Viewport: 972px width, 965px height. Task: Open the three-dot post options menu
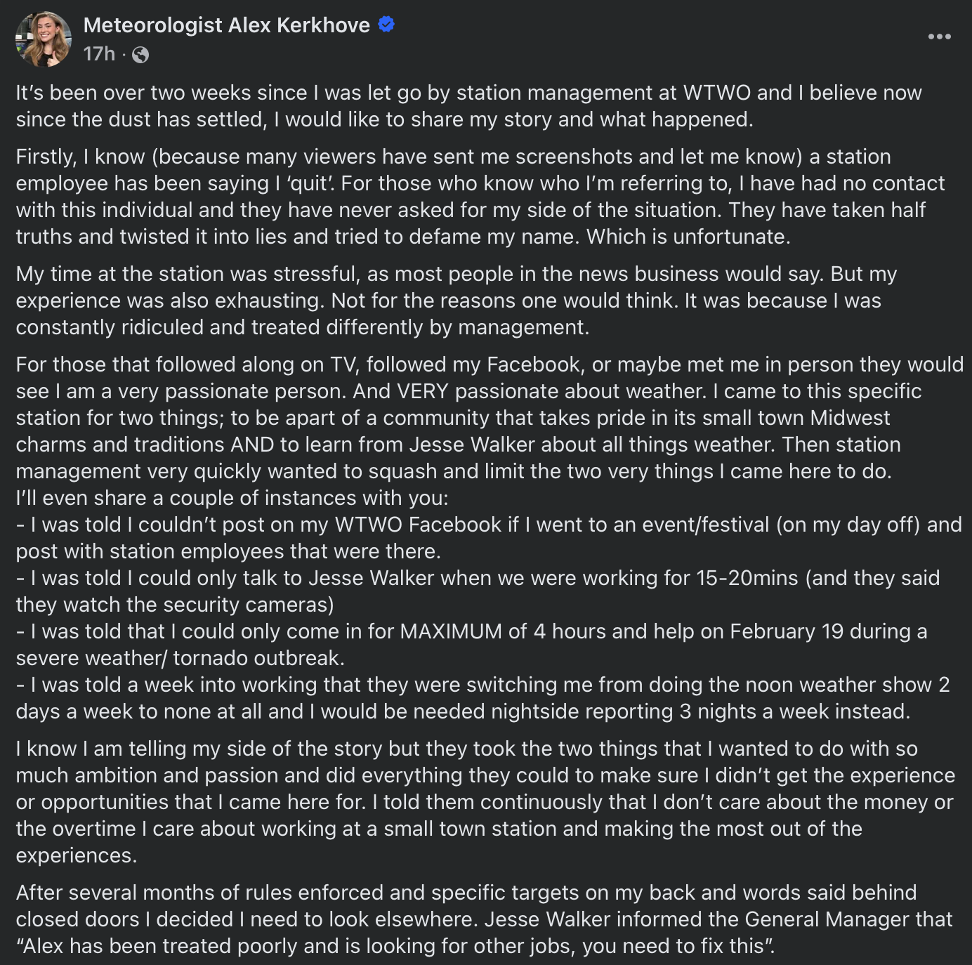[x=939, y=37]
